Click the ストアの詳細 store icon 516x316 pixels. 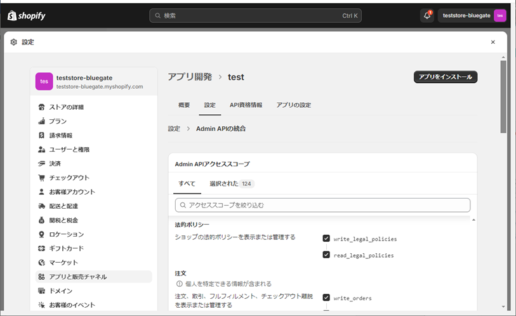coord(41,107)
